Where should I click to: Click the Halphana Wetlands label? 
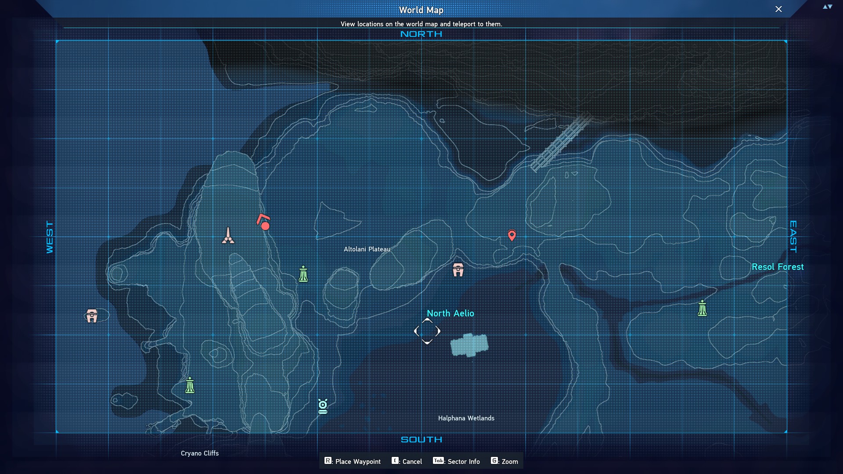click(x=466, y=418)
